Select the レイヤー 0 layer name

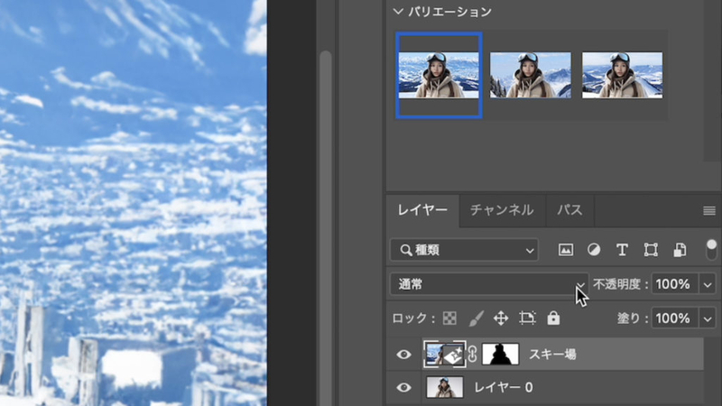tap(504, 388)
